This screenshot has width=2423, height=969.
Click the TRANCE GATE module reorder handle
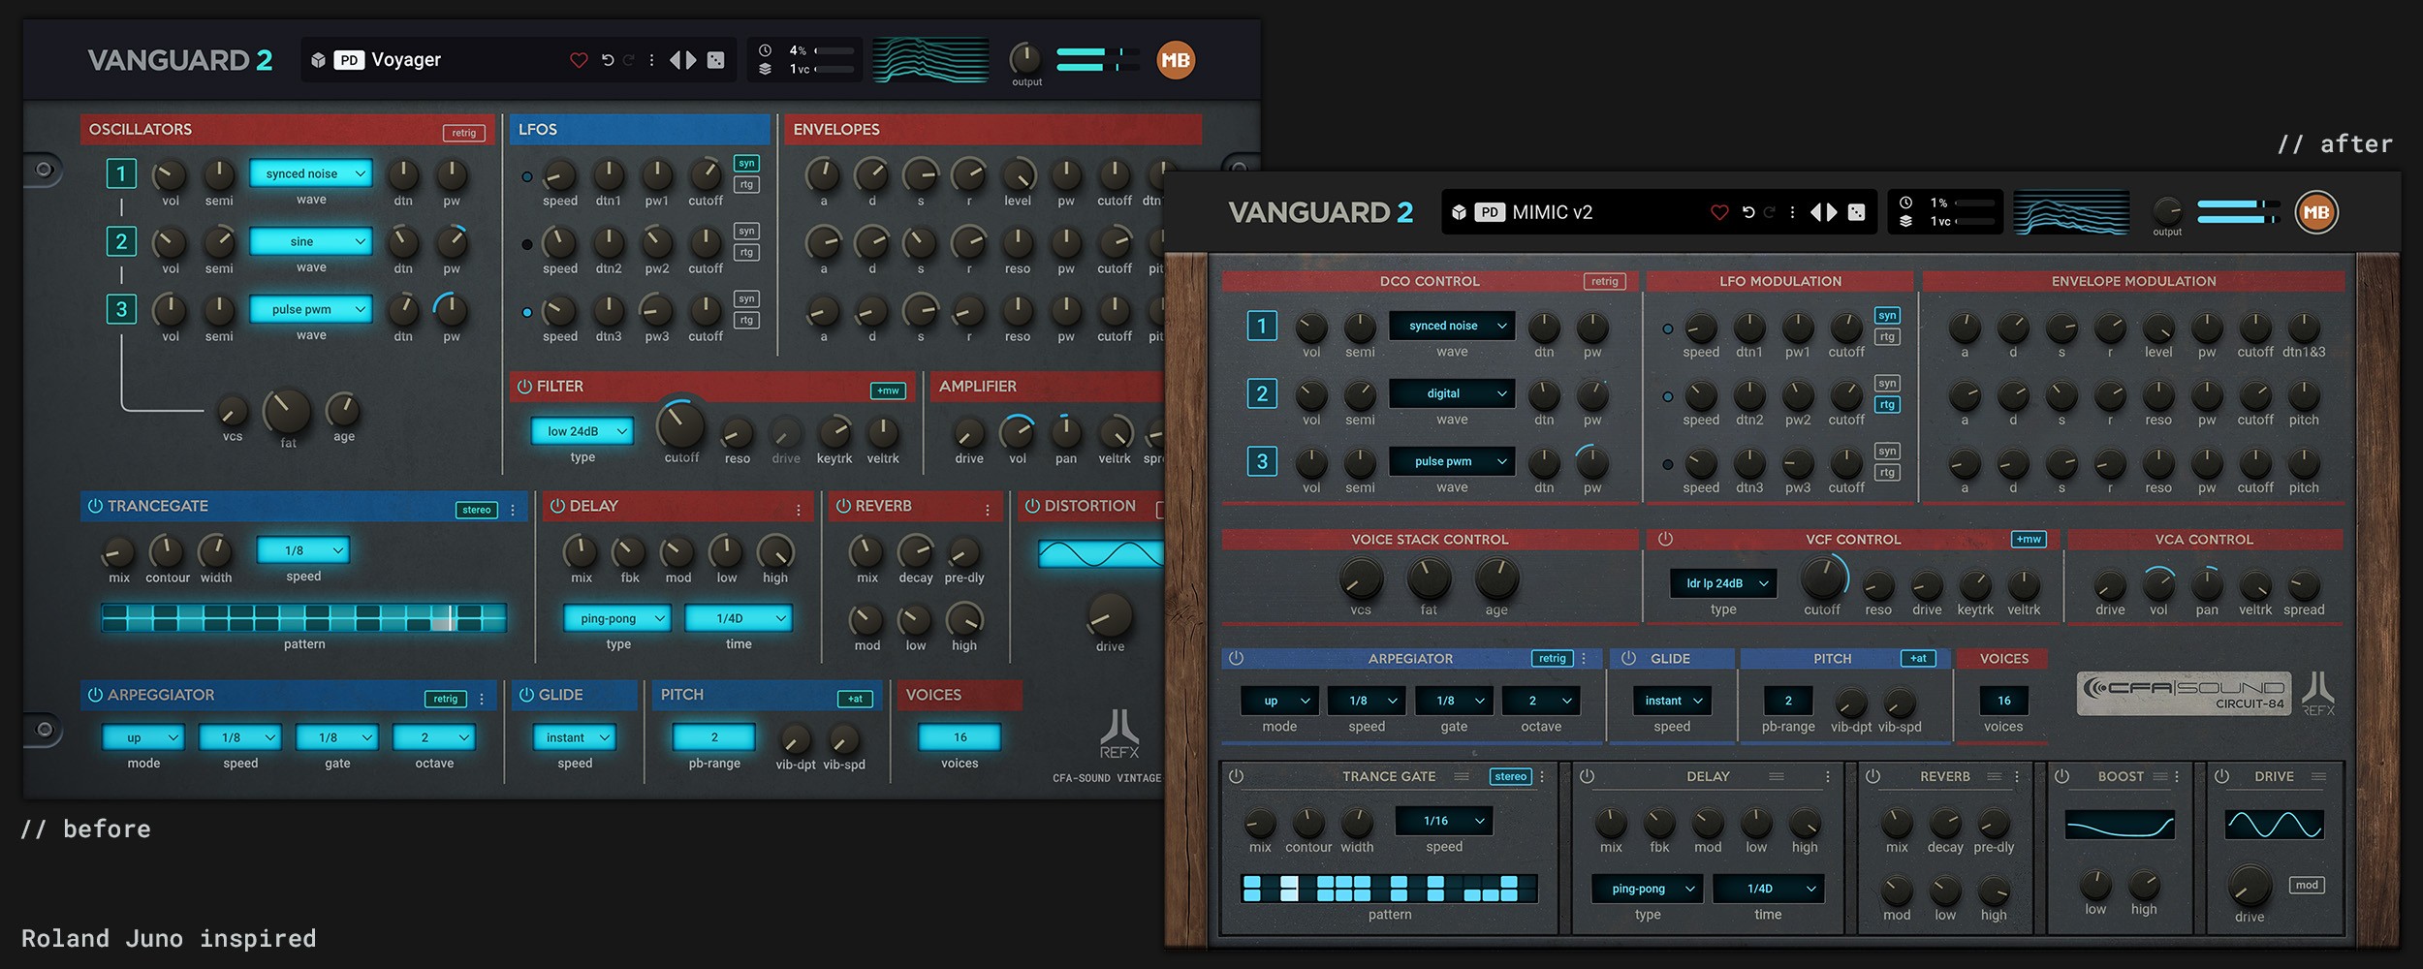(1462, 776)
